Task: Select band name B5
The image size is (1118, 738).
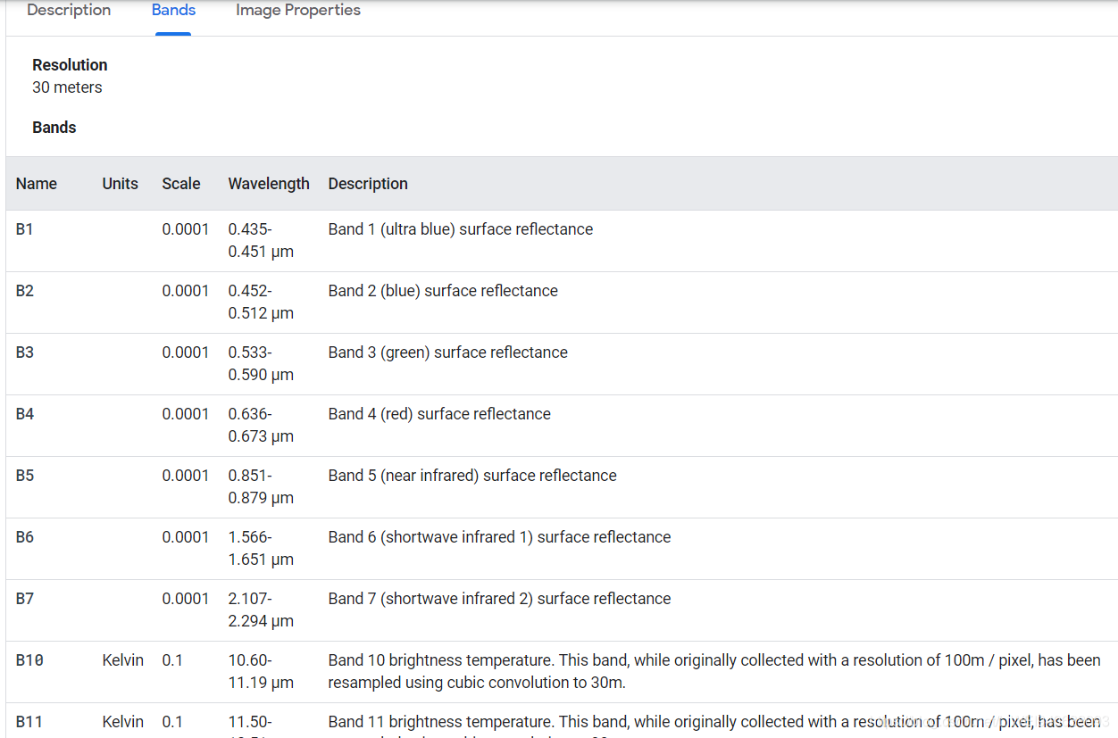Action: pyautogui.click(x=25, y=476)
